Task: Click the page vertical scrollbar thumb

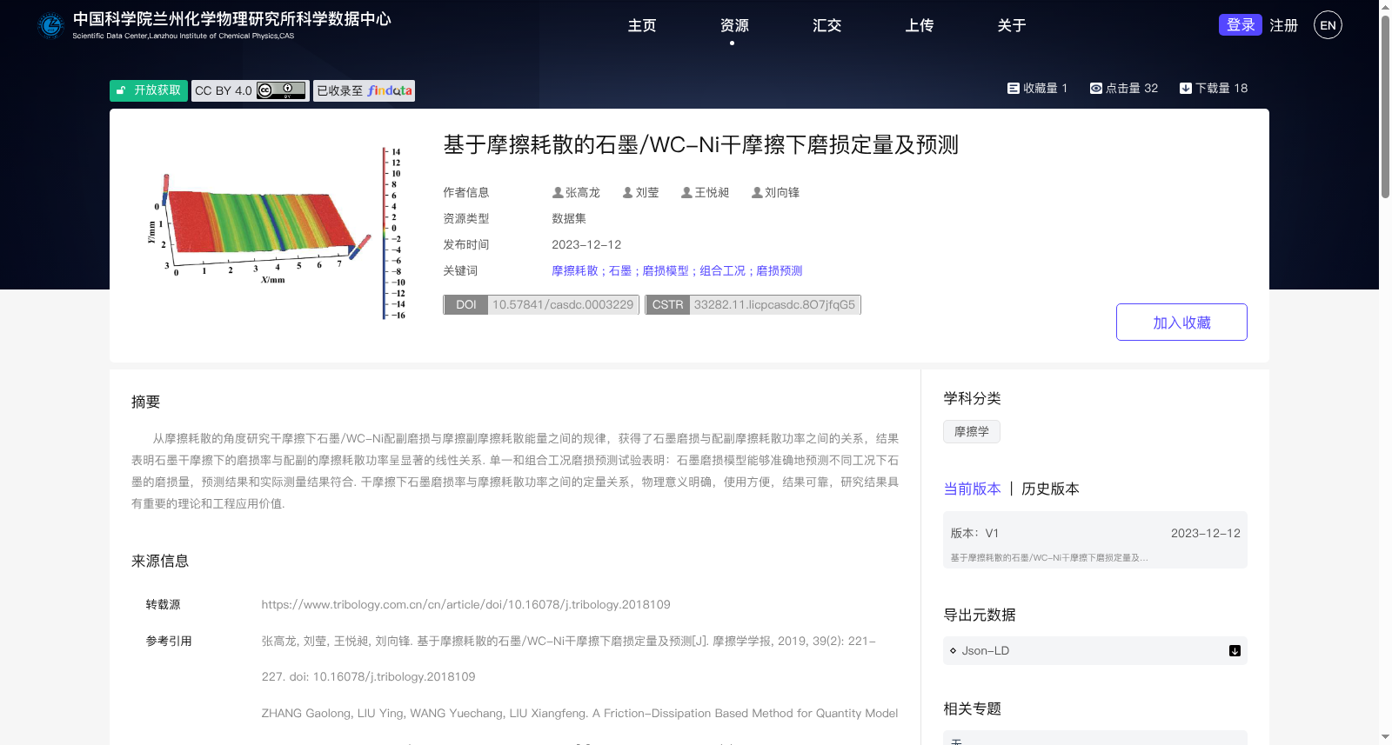Action: [x=1385, y=105]
